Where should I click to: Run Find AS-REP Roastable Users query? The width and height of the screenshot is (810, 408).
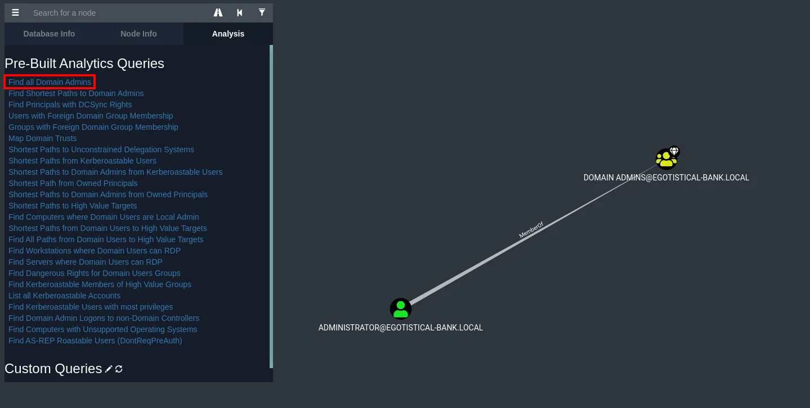coord(95,341)
